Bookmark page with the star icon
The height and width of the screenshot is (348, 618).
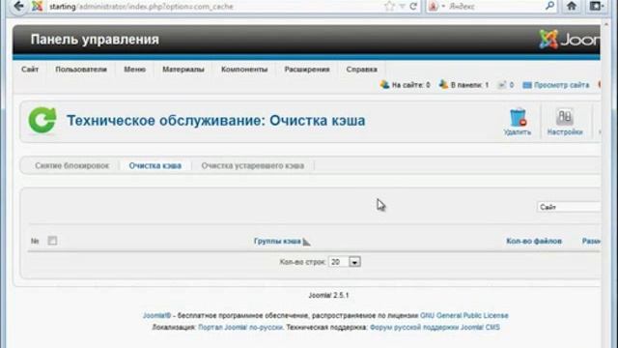click(389, 7)
